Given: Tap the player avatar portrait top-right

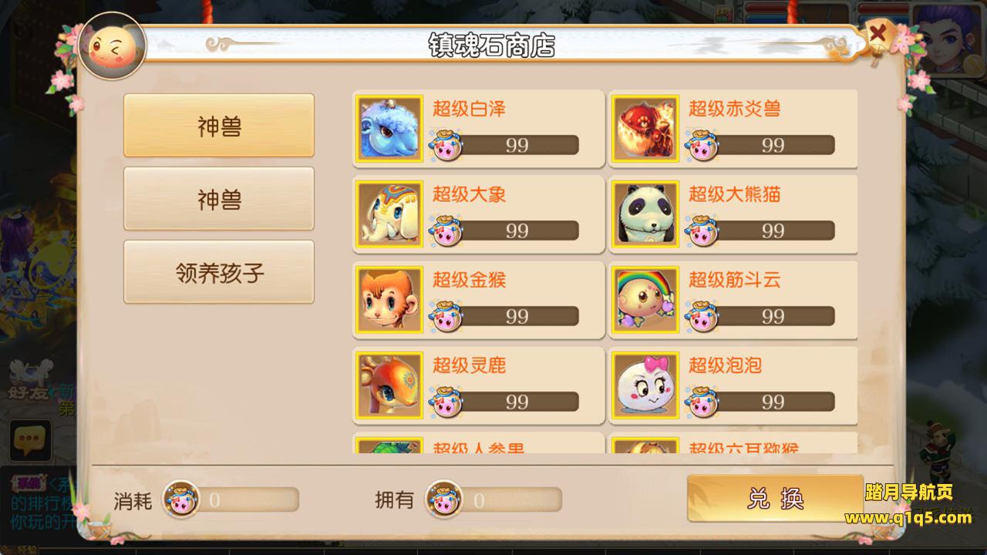Looking at the screenshot, I should [x=949, y=39].
